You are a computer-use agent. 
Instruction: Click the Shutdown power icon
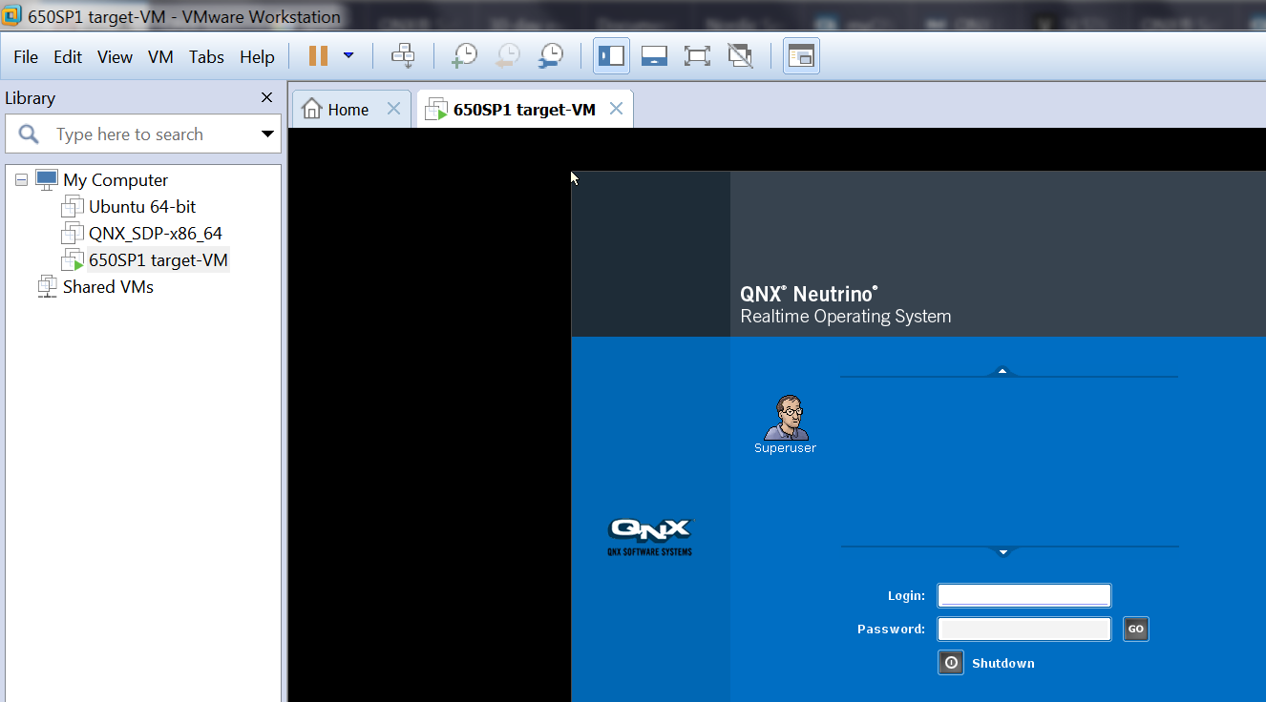pyautogui.click(x=951, y=663)
